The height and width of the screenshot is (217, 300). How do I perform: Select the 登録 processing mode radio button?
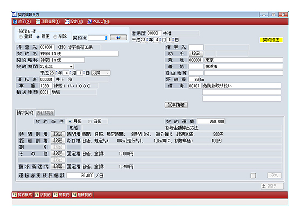[x=21, y=37]
